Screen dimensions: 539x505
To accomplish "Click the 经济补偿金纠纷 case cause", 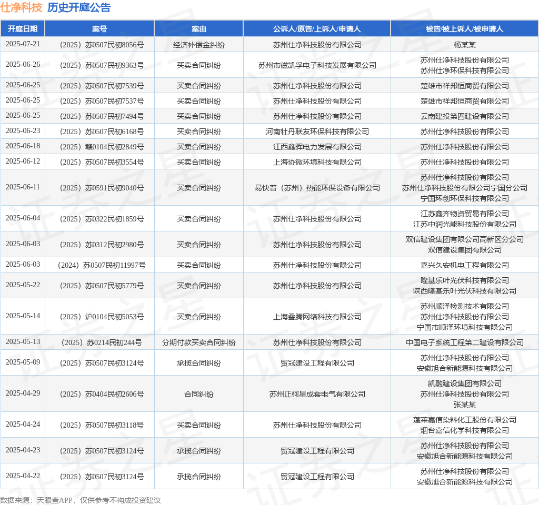I will tap(198, 45).
